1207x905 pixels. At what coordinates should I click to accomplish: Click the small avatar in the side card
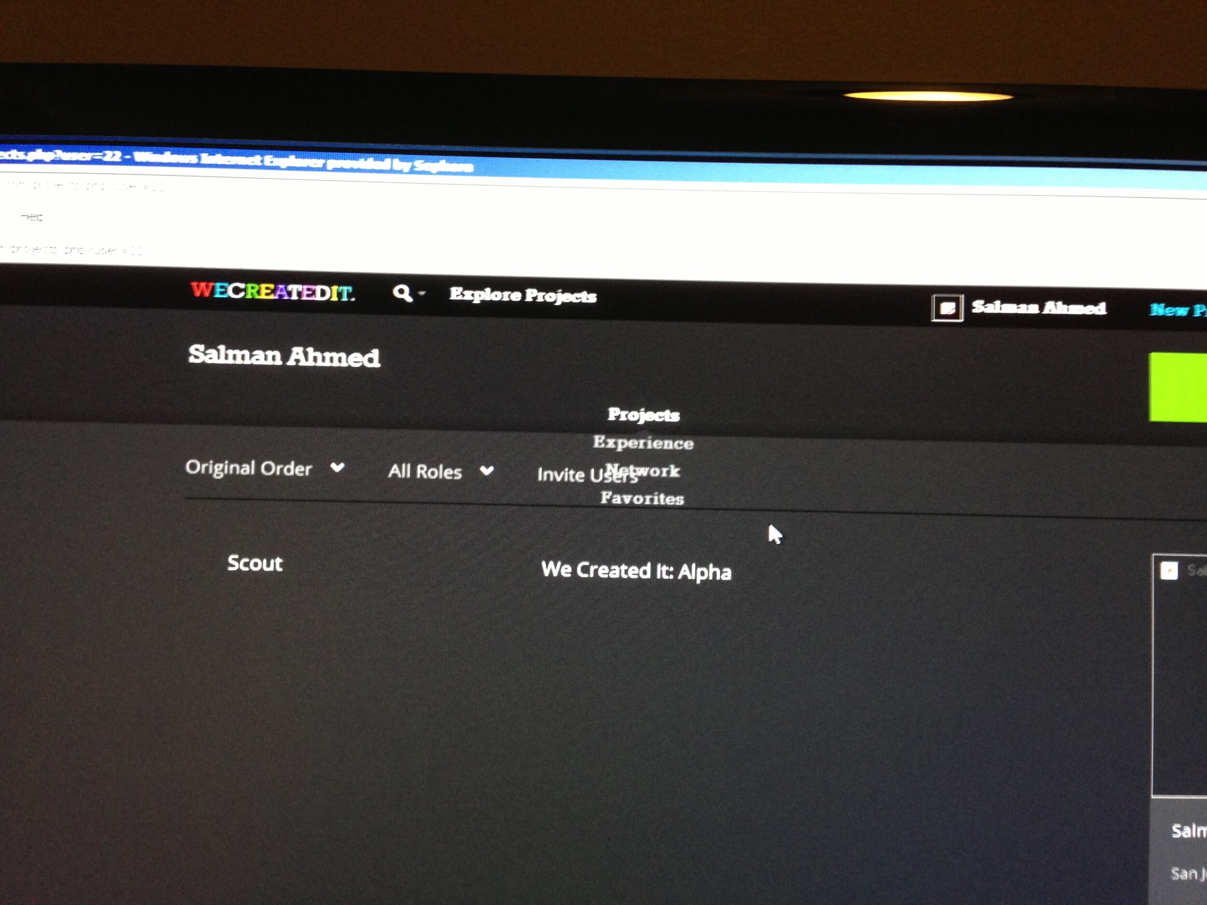[x=1169, y=571]
